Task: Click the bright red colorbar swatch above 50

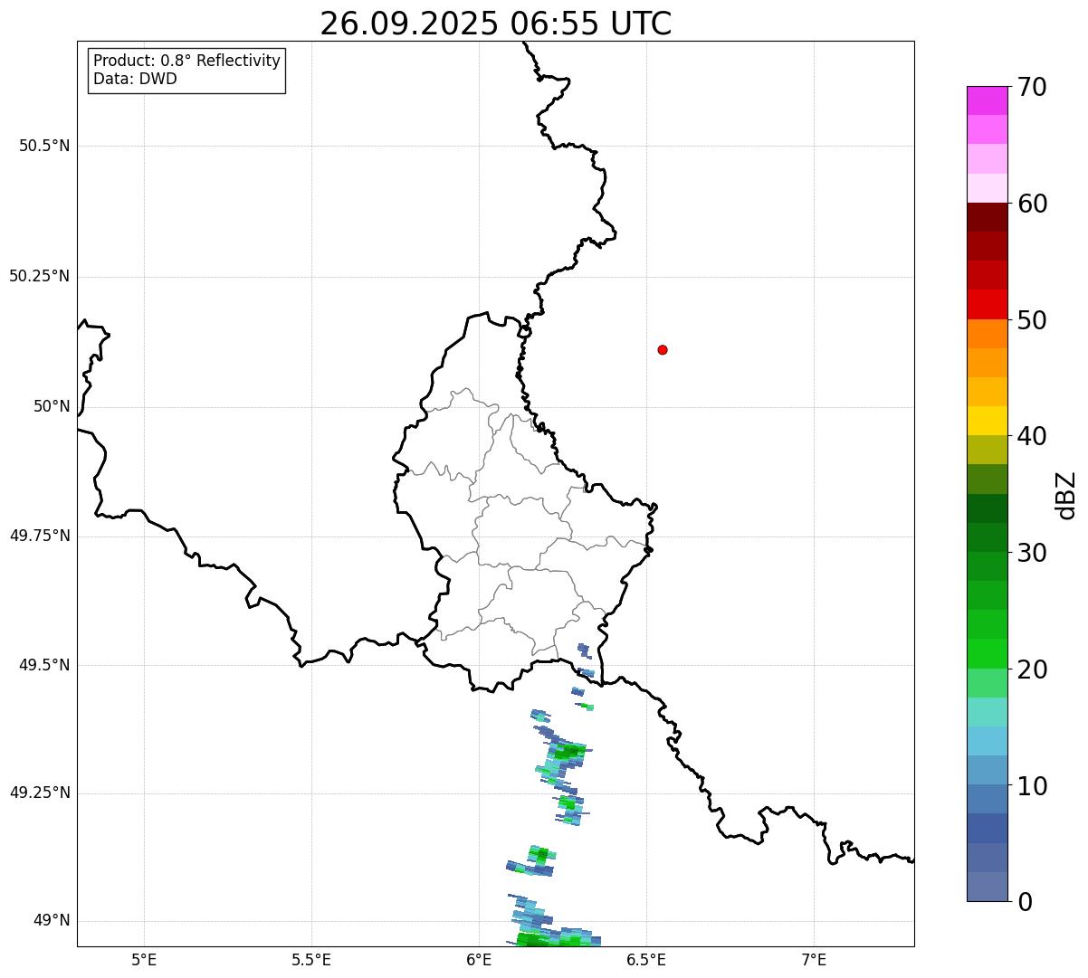Action: coord(987,305)
